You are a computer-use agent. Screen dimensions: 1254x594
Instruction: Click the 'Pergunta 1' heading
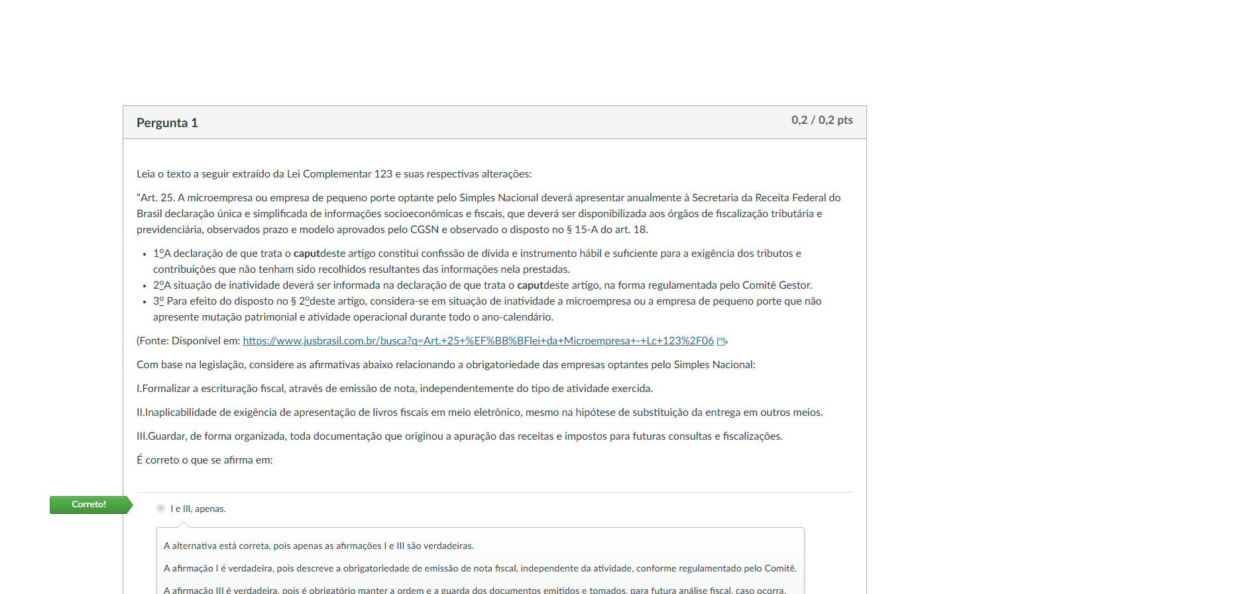tap(167, 123)
